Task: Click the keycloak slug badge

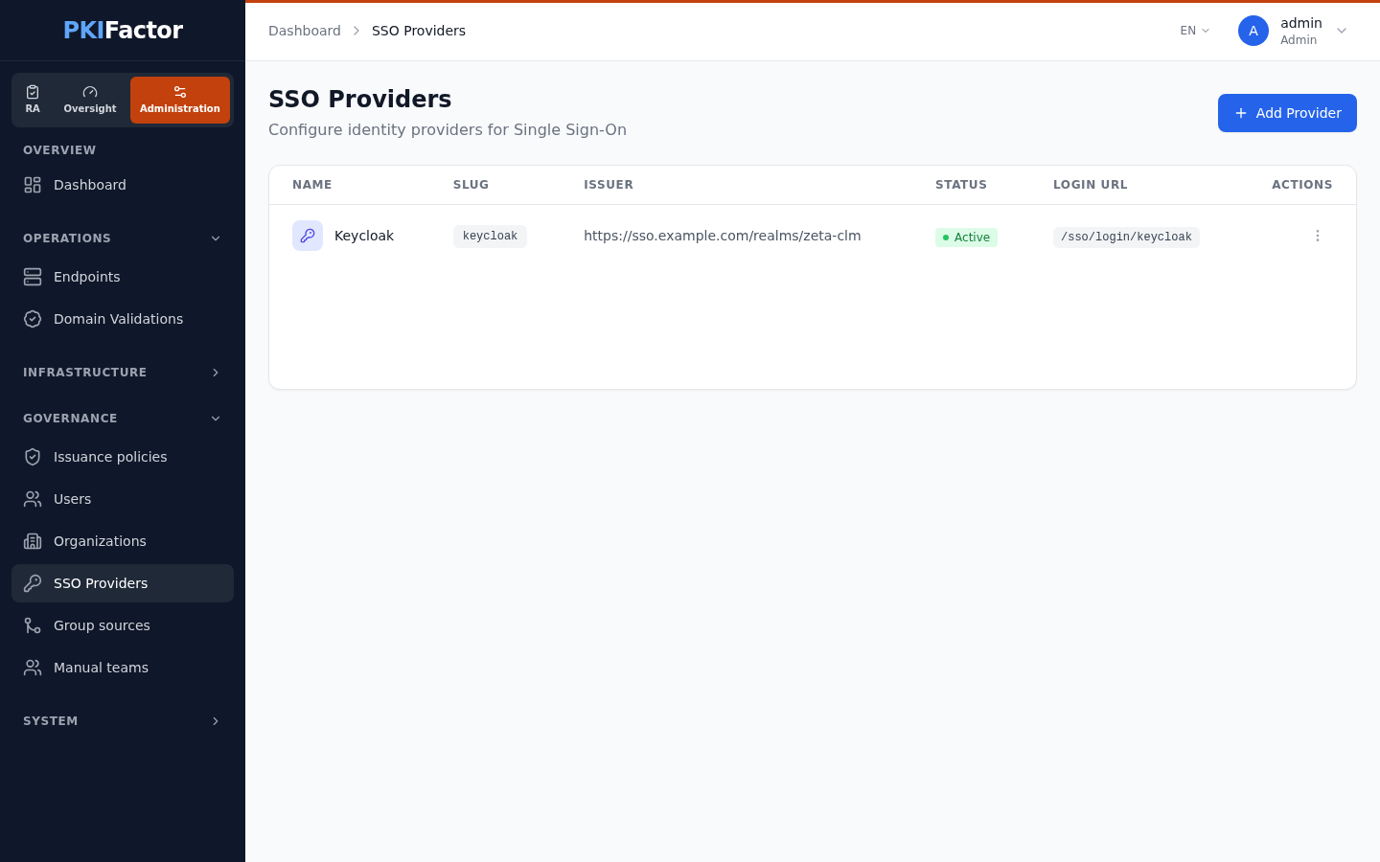Action: click(x=490, y=237)
